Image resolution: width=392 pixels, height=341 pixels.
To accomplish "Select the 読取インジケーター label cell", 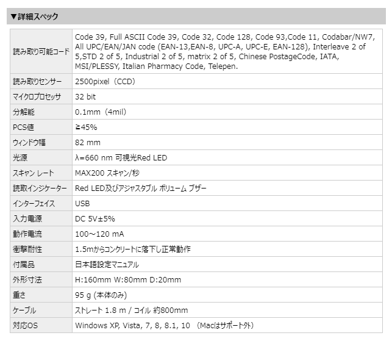I will coord(40,188).
